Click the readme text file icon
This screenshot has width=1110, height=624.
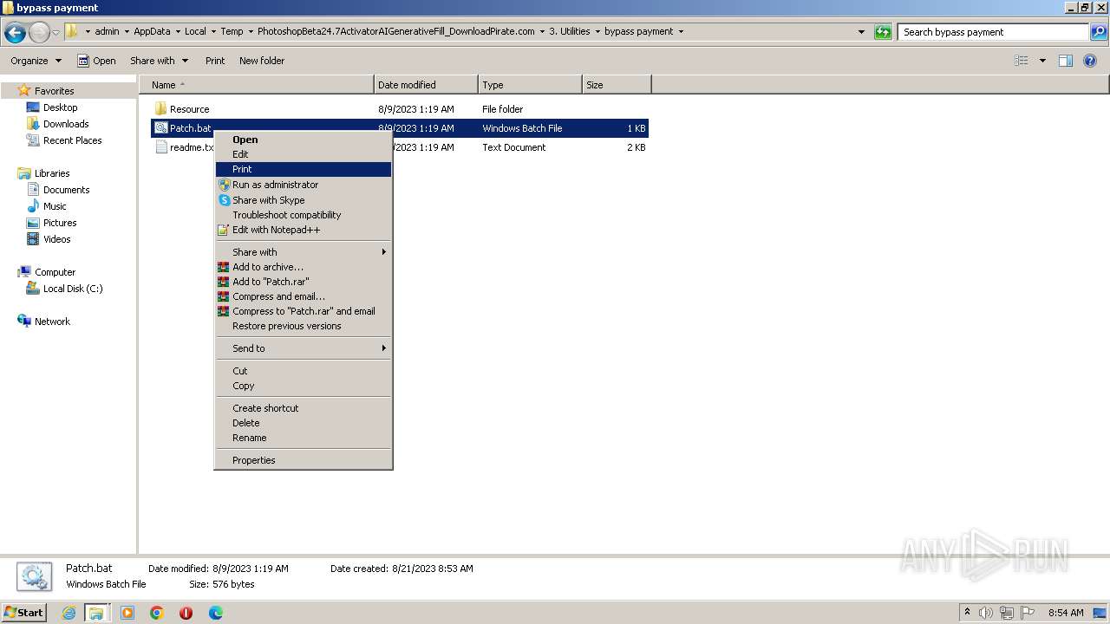click(x=160, y=147)
